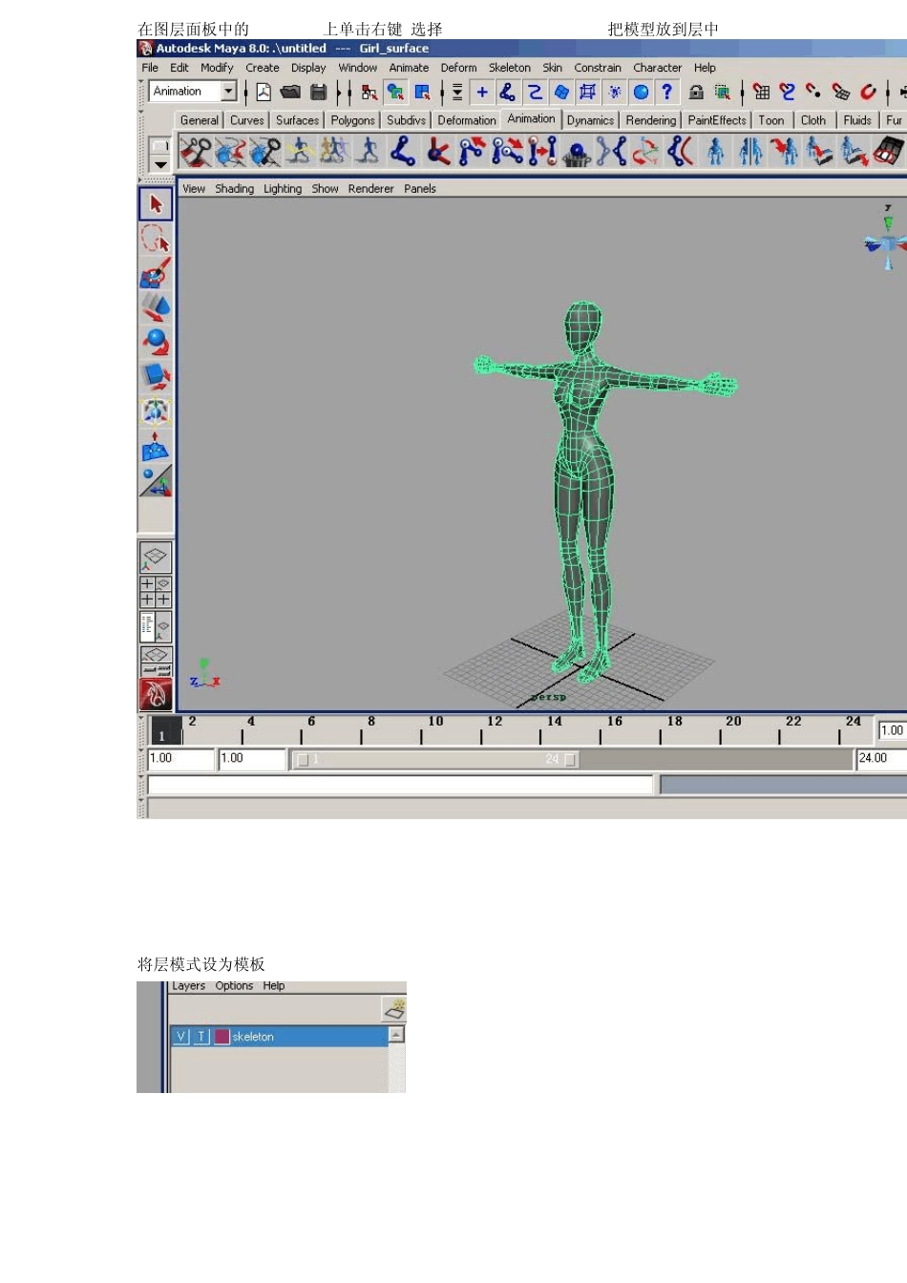The width and height of the screenshot is (907, 1283).
Task: Open the Window menu
Action: pyautogui.click(x=358, y=68)
